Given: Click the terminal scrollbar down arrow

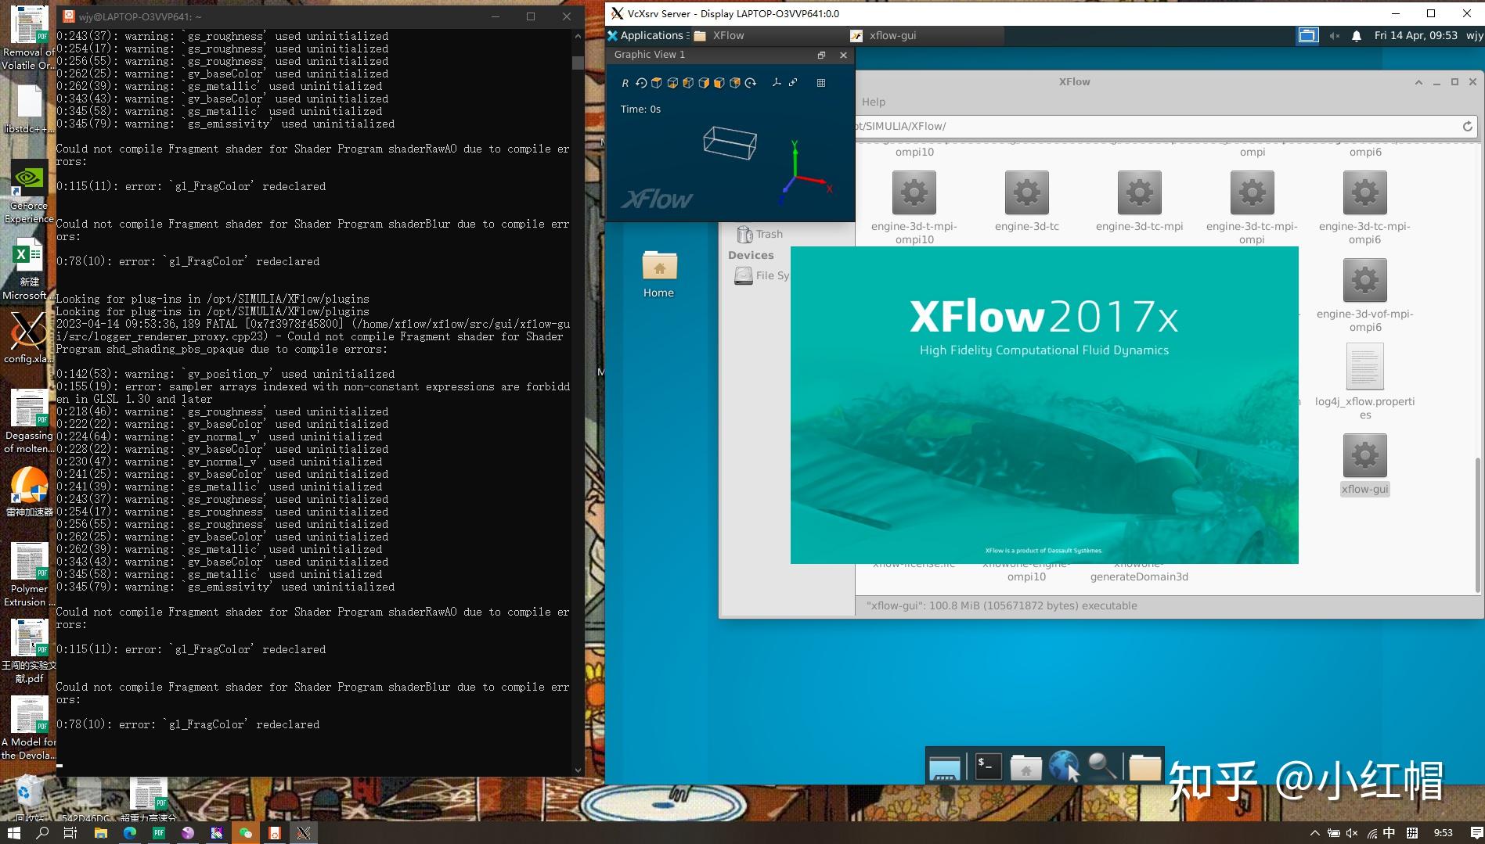Looking at the screenshot, I should coord(578,770).
